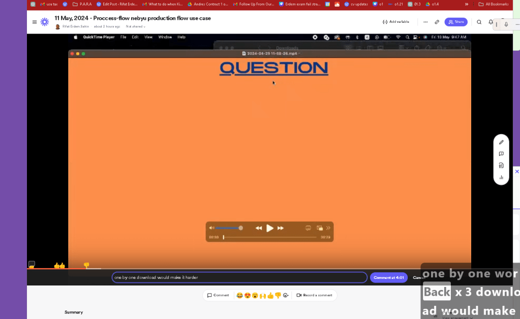Click the fast-forward button in QuickTime controls
This screenshot has height=319, width=520.
tap(281, 228)
